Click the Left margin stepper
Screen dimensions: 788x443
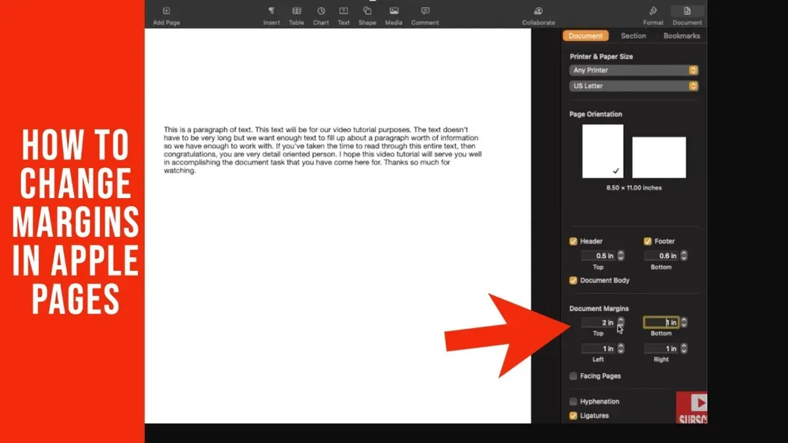coord(621,348)
